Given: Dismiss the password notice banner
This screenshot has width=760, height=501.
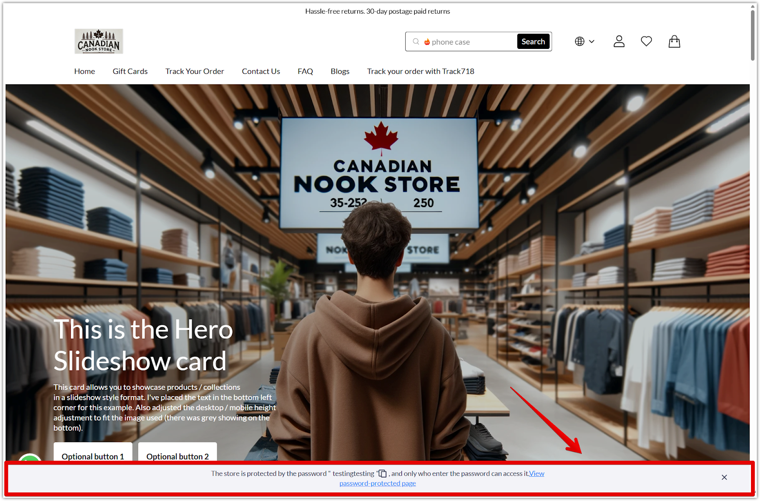Looking at the screenshot, I should coord(724,477).
